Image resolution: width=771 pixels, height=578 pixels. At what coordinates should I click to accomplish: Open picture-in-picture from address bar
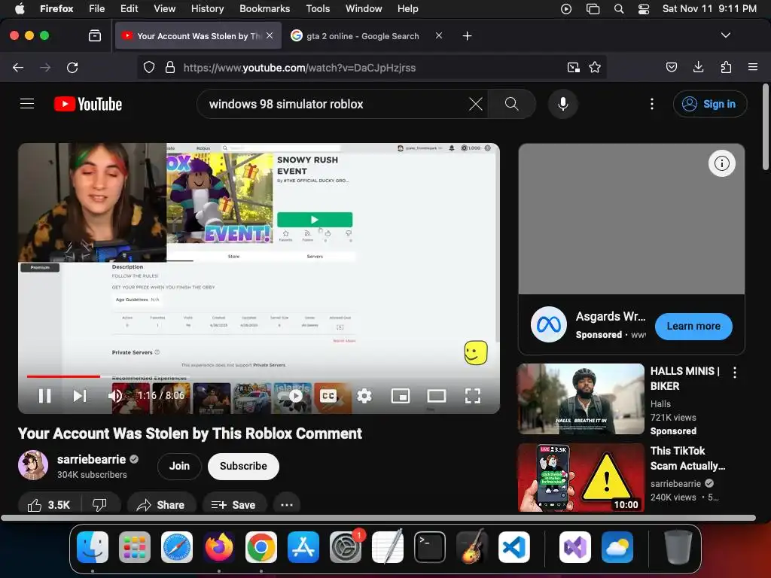tap(573, 67)
